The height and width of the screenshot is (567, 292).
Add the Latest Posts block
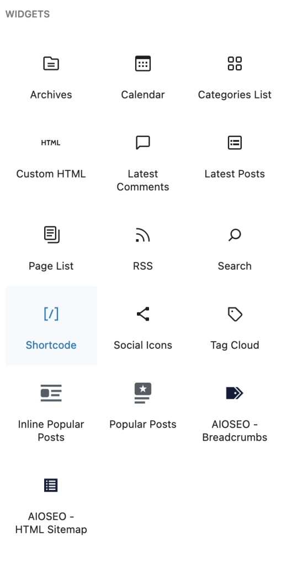[x=235, y=161]
